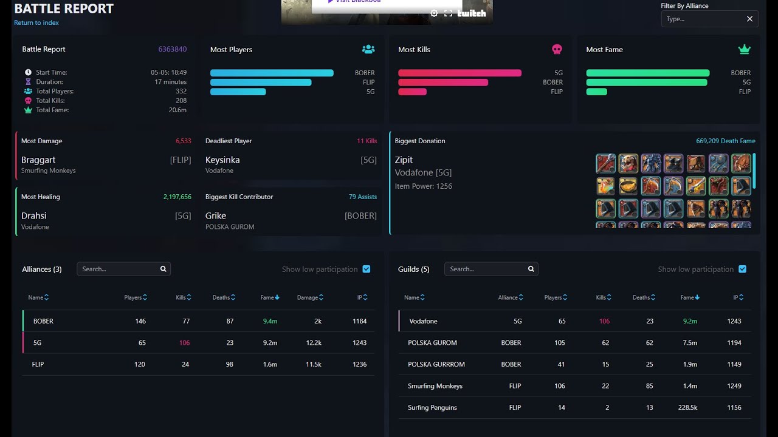The image size is (778, 437).
Task: Open Zipit Biggest Donation entry
Action: point(404,160)
